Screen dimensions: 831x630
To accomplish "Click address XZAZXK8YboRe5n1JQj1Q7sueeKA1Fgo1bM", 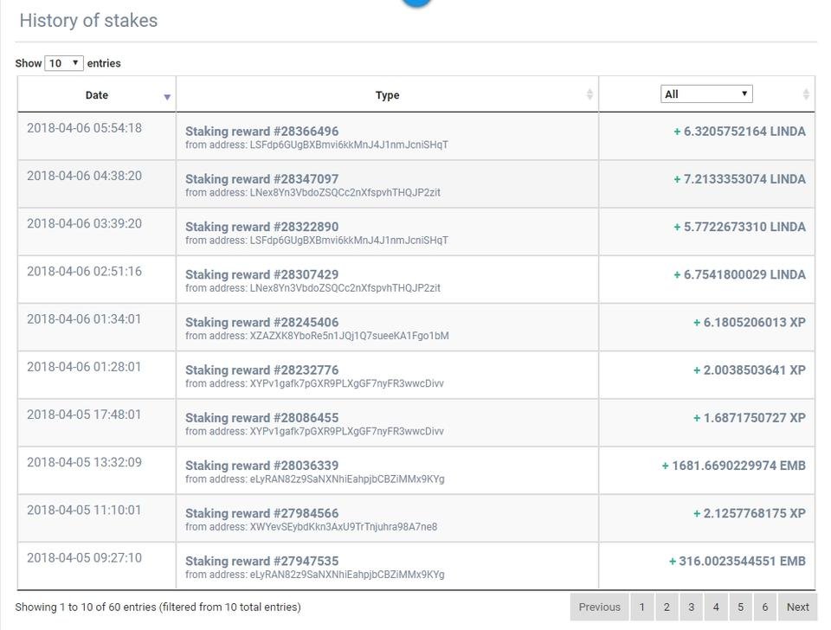I will [x=349, y=336].
